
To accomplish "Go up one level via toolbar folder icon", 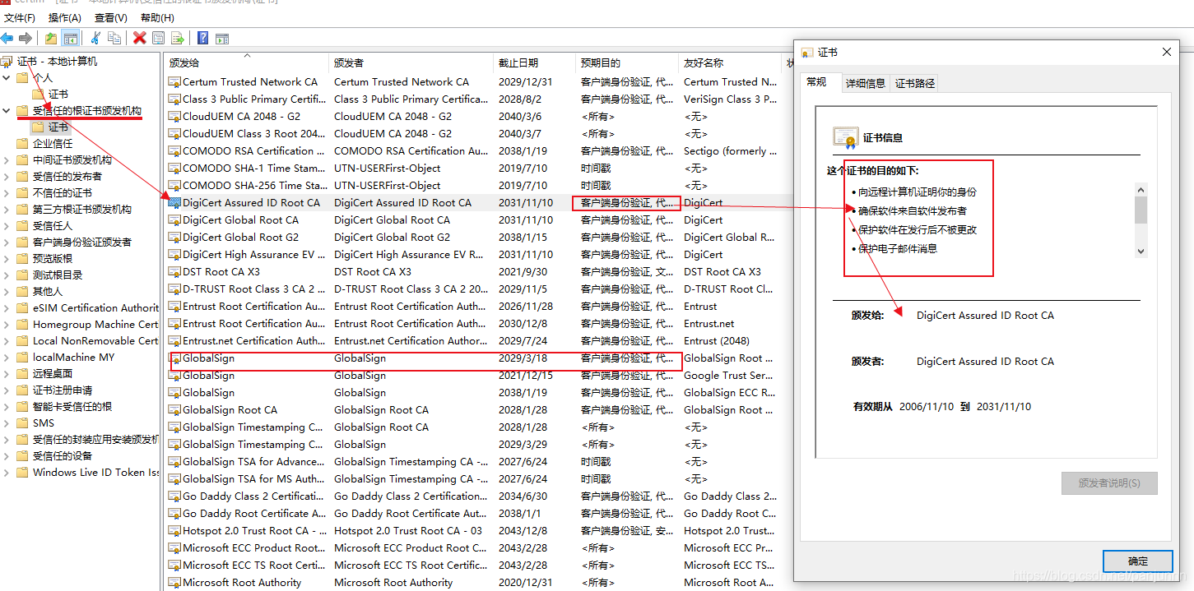I will click(51, 38).
